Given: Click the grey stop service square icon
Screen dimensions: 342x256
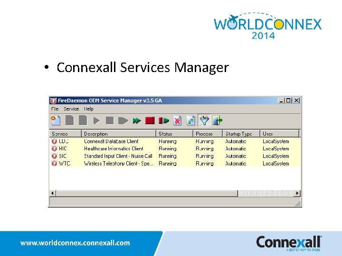Looking at the screenshot, I should tap(110, 120).
